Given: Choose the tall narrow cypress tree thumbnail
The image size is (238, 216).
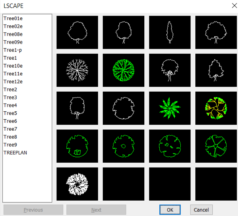Looking at the screenshot, I should (x=170, y=32).
